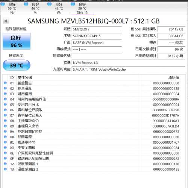This screenshot has height=188, width=188.
Task: Click status icon of row 04 可用的備用臨界值
Action: (5, 99)
